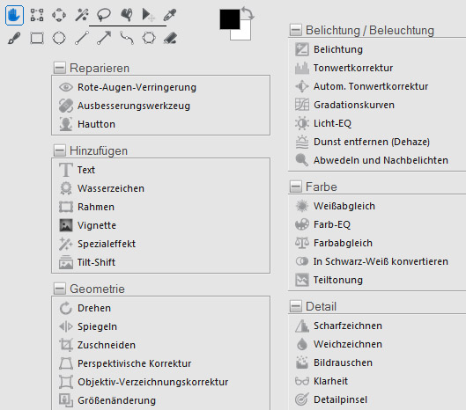
Task: Collapse the Reparieren group
Action: click(x=59, y=68)
